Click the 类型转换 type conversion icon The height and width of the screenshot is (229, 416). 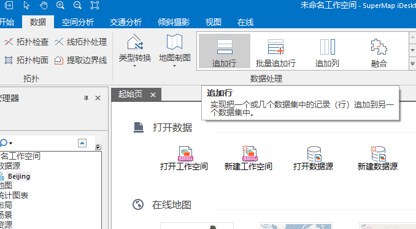(135, 42)
